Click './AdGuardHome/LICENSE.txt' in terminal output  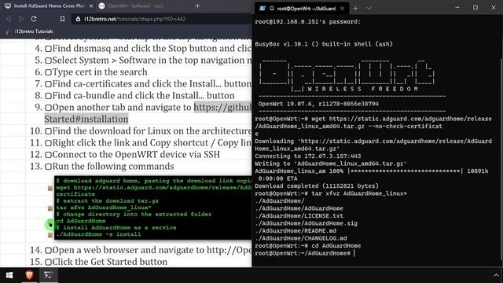coord(299,215)
